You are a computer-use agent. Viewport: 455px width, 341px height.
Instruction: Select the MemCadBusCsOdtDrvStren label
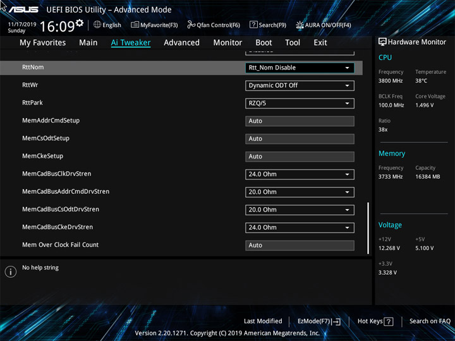pos(61,209)
